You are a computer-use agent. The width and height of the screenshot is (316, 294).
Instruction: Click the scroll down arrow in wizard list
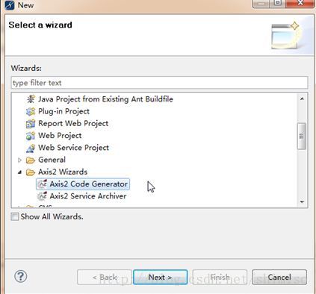click(x=302, y=201)
